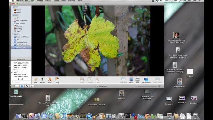Screen dimensions: 213x120
Task: Adjust the zoom size slider
Action: coord(147,86)
